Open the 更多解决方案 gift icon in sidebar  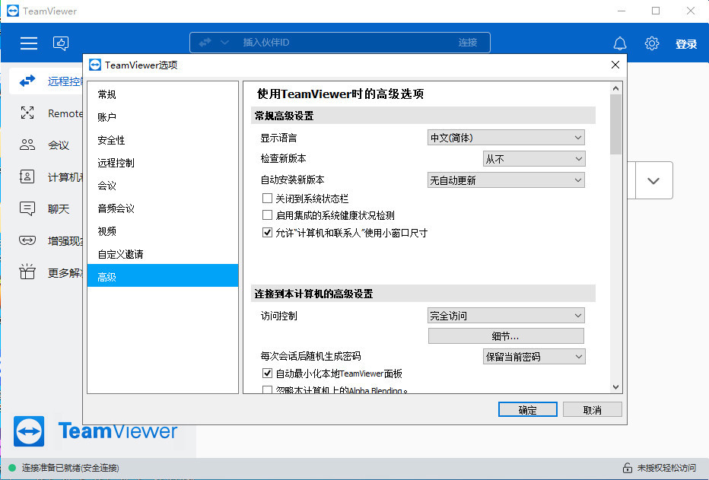tap(27, 272)
